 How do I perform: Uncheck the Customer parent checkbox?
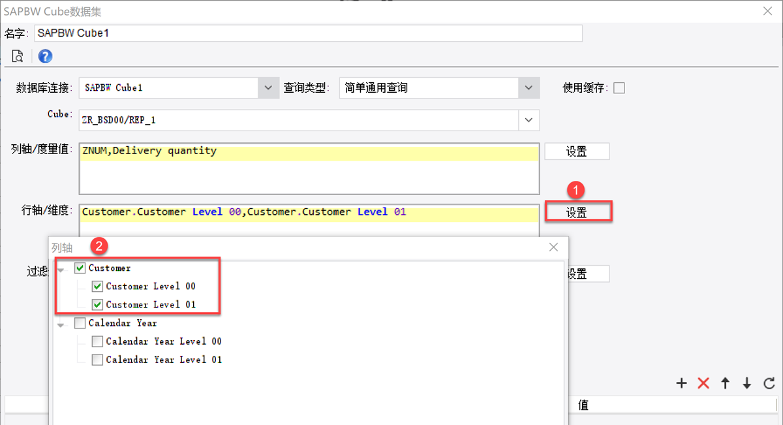(80, 268)
